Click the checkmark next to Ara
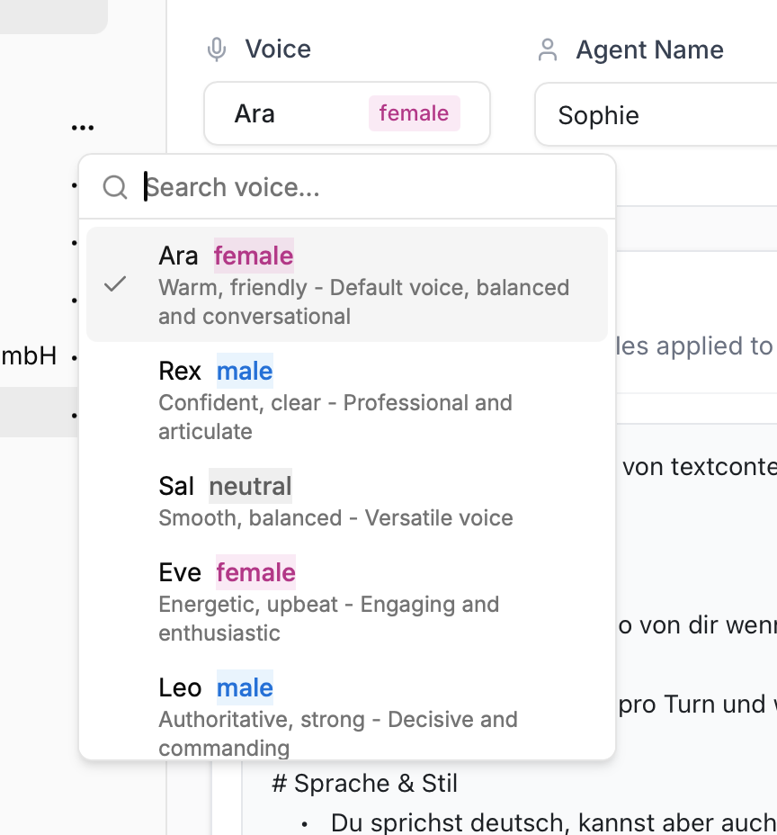Screen dimensions: 777x835 115,284
